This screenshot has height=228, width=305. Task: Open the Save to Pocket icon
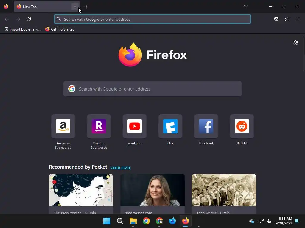pyautogui.click(x=276, y=19)
